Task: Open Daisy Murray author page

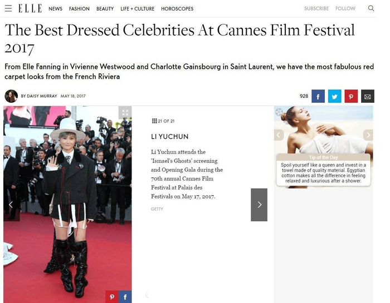Action: (39, 96)
